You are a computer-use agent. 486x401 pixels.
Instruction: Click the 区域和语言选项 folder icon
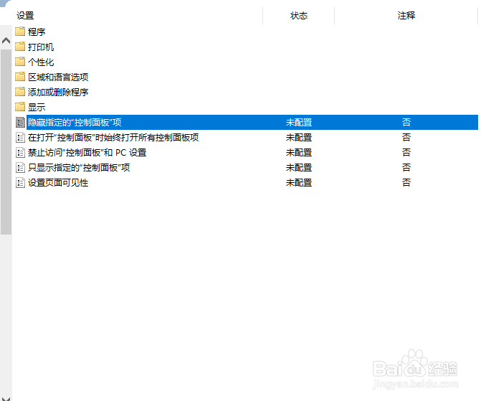(20, 77)
